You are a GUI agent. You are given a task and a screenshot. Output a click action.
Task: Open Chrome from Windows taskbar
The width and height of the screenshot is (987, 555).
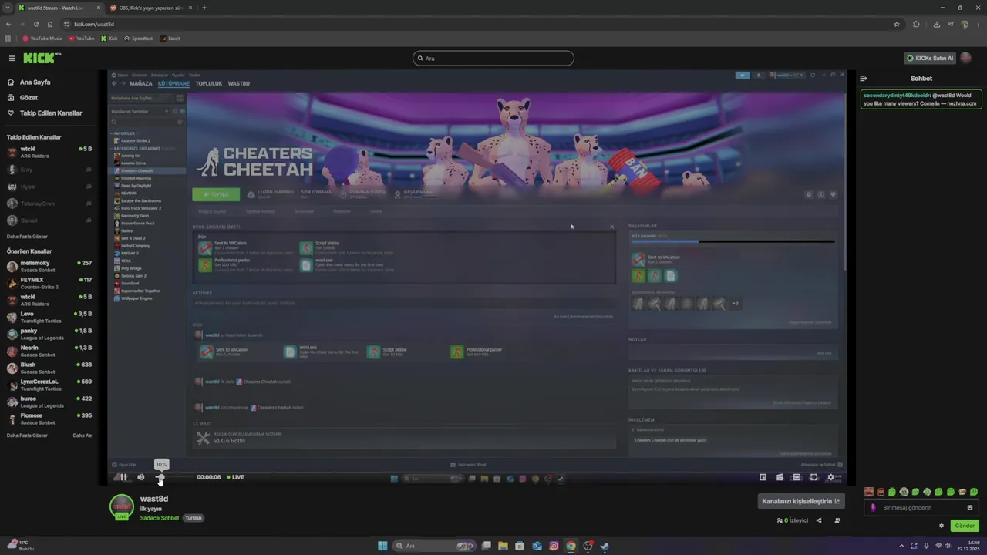tap(571, 546)
